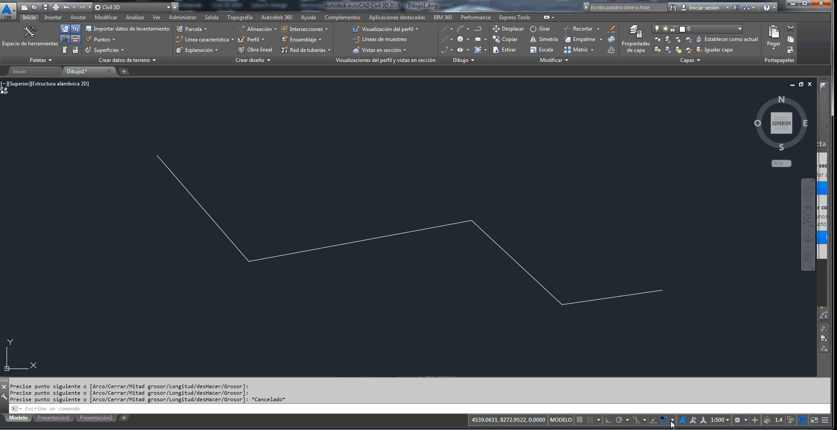This screenshot has height=430, width=837.
Task: Toggle clean screen in status bar
Action: (814, 420)
